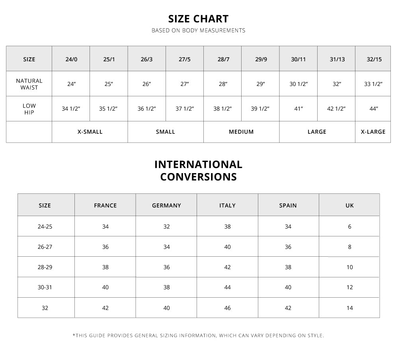Click the SIZE CHART heading
Image resolution: width=398 pixels, height=353 pixels.
click(198, 19)
